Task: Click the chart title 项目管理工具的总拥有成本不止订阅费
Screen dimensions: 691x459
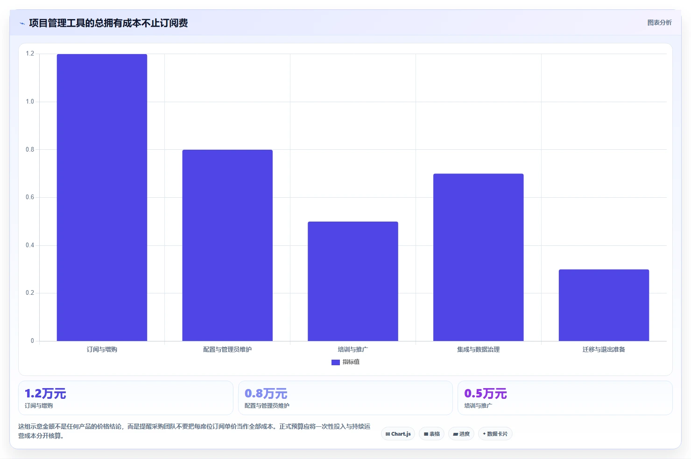Action: [108, 23]
